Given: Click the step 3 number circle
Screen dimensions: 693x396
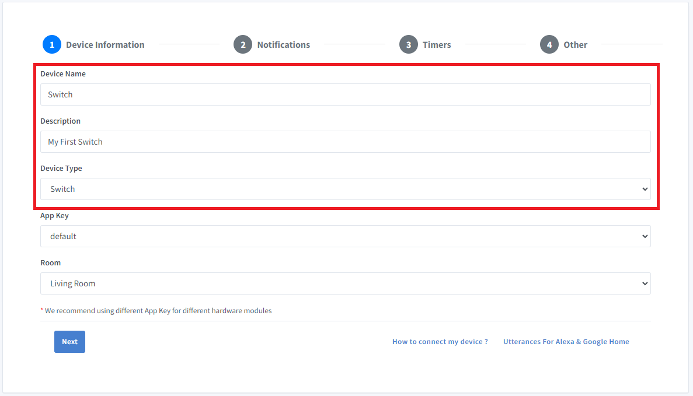Looking at the screenshot, I should pos(409,45).
